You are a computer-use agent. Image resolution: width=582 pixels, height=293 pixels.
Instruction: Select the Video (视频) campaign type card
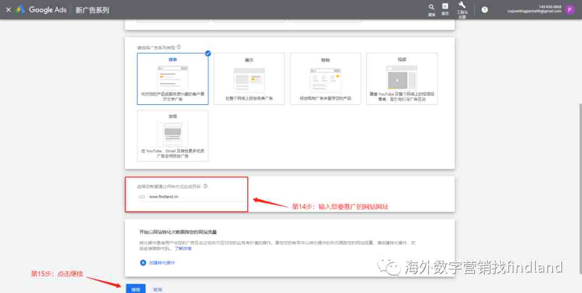(x=402, y=78)
